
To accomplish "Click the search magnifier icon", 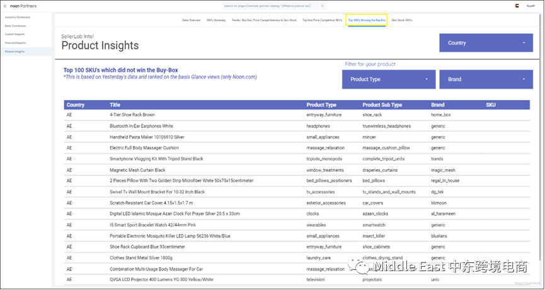I will point(322,6).
